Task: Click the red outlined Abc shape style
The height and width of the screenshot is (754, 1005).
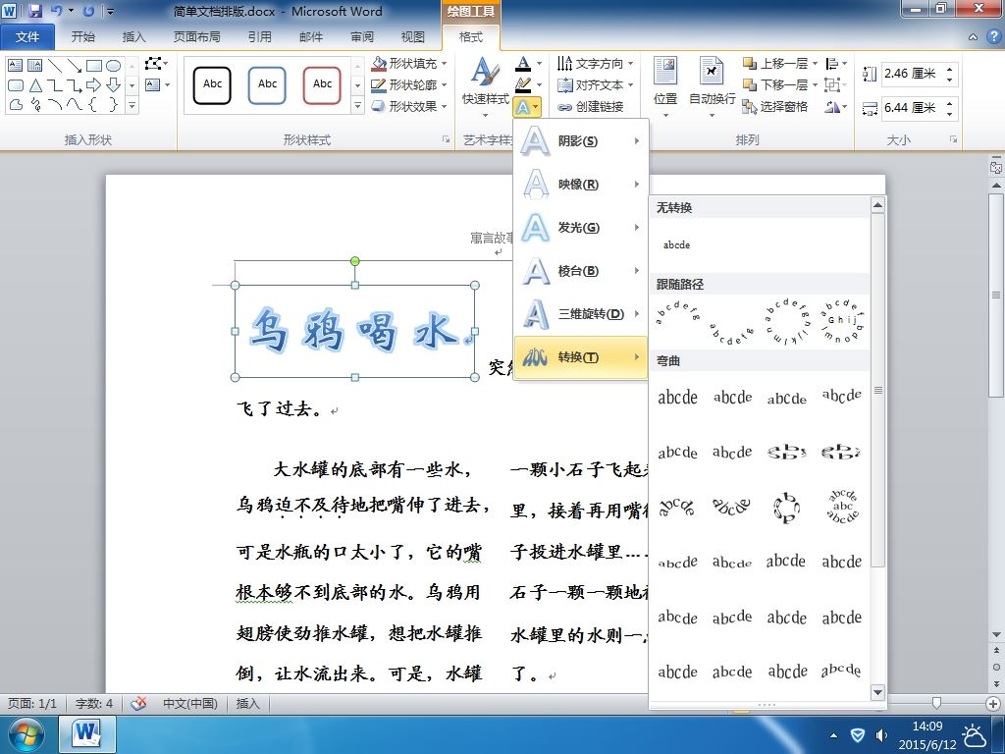Action: pos(322,84)
